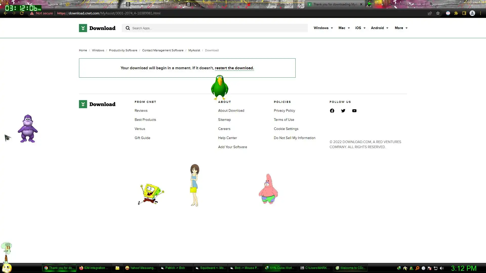
Task: Open the More dropdown menu
Action: tap(401, 28)
